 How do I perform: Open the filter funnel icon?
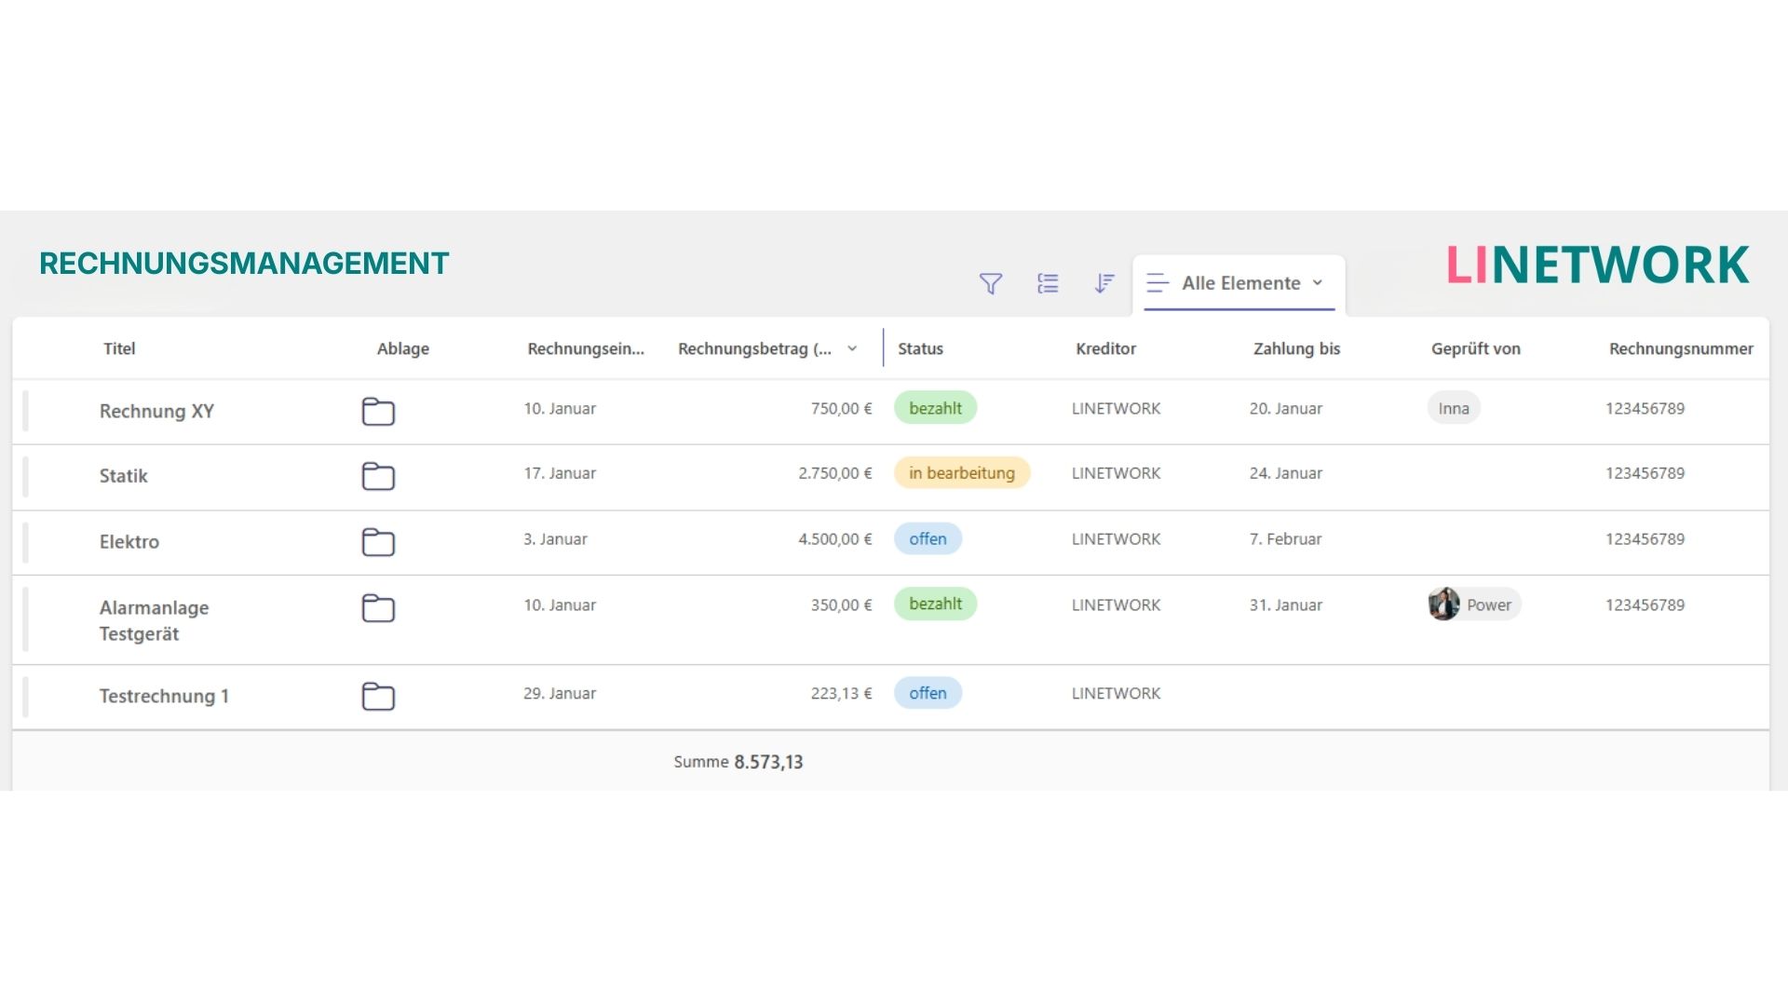[x=991, y=283]
